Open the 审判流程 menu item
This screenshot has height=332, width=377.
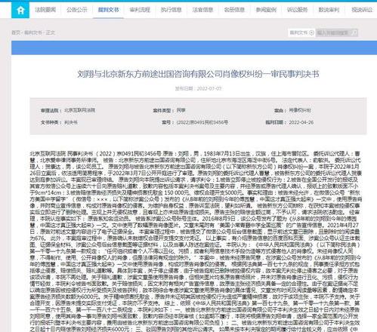140,10
